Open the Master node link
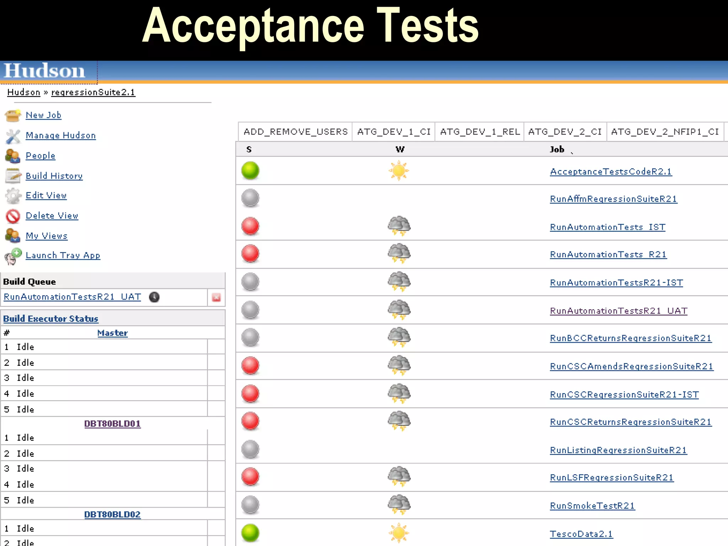 click(112, 333)
